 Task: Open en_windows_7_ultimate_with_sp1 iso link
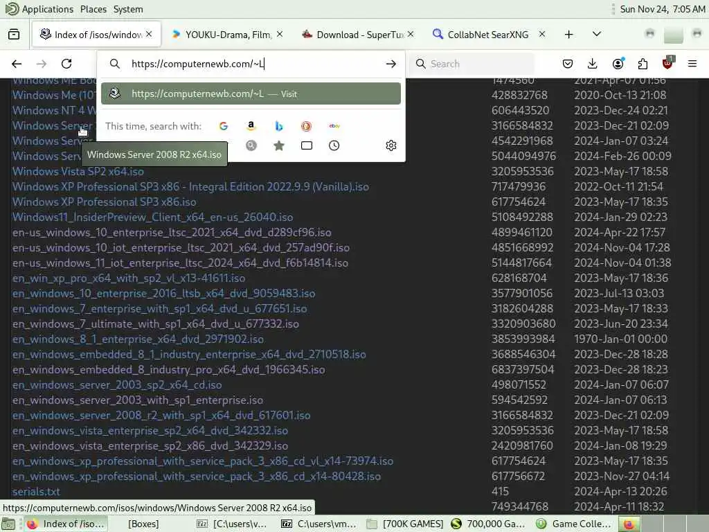(156, 324)
